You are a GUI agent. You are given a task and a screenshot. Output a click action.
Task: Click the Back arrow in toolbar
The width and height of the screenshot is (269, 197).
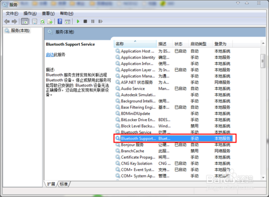pyautogui.click(x=7, y=22)
